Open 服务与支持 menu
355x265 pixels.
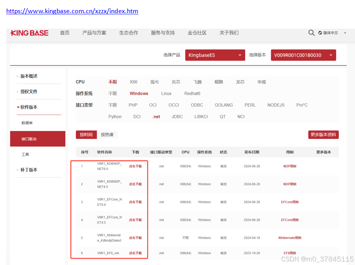[163, 33]
